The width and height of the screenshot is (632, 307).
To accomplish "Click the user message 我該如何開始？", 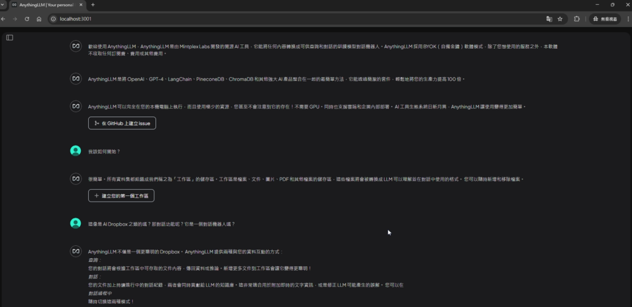I will click(x=104, y=152).
